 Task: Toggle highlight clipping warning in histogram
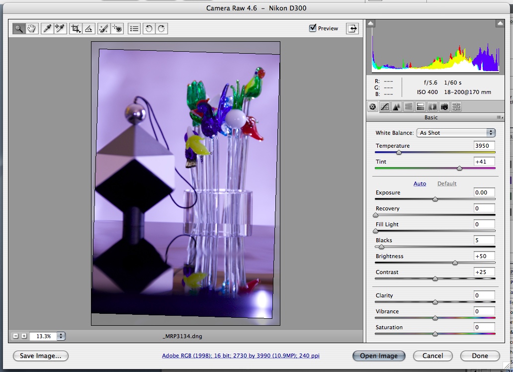500,23
